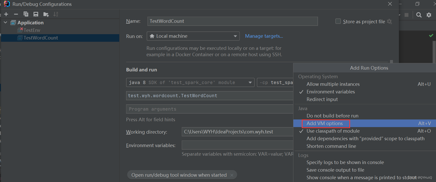Image resolution: width=436 pixels, height=182 pixels.
Task: Choose Specify logs to be shown in console
Action: [x=365, y=162]
